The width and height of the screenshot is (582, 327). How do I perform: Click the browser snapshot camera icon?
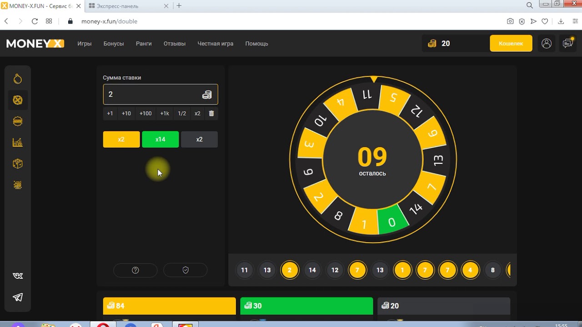click(510, 21)
